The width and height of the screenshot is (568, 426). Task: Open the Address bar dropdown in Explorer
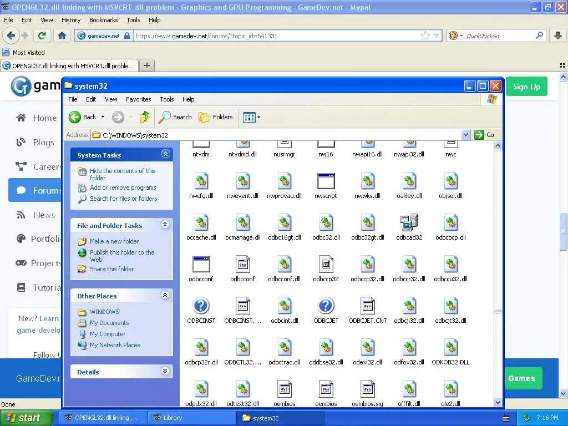tap(465, 135)
